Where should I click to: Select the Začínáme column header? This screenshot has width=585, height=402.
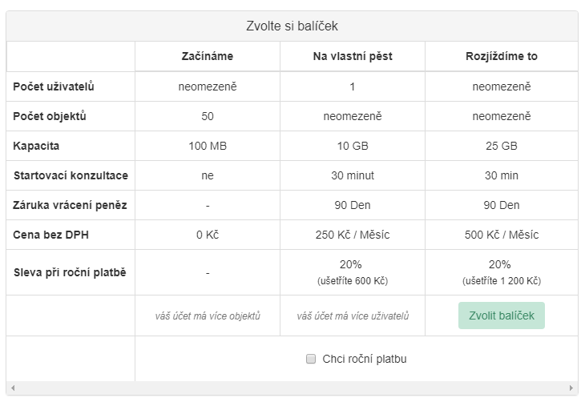click(x=208, y=57)
